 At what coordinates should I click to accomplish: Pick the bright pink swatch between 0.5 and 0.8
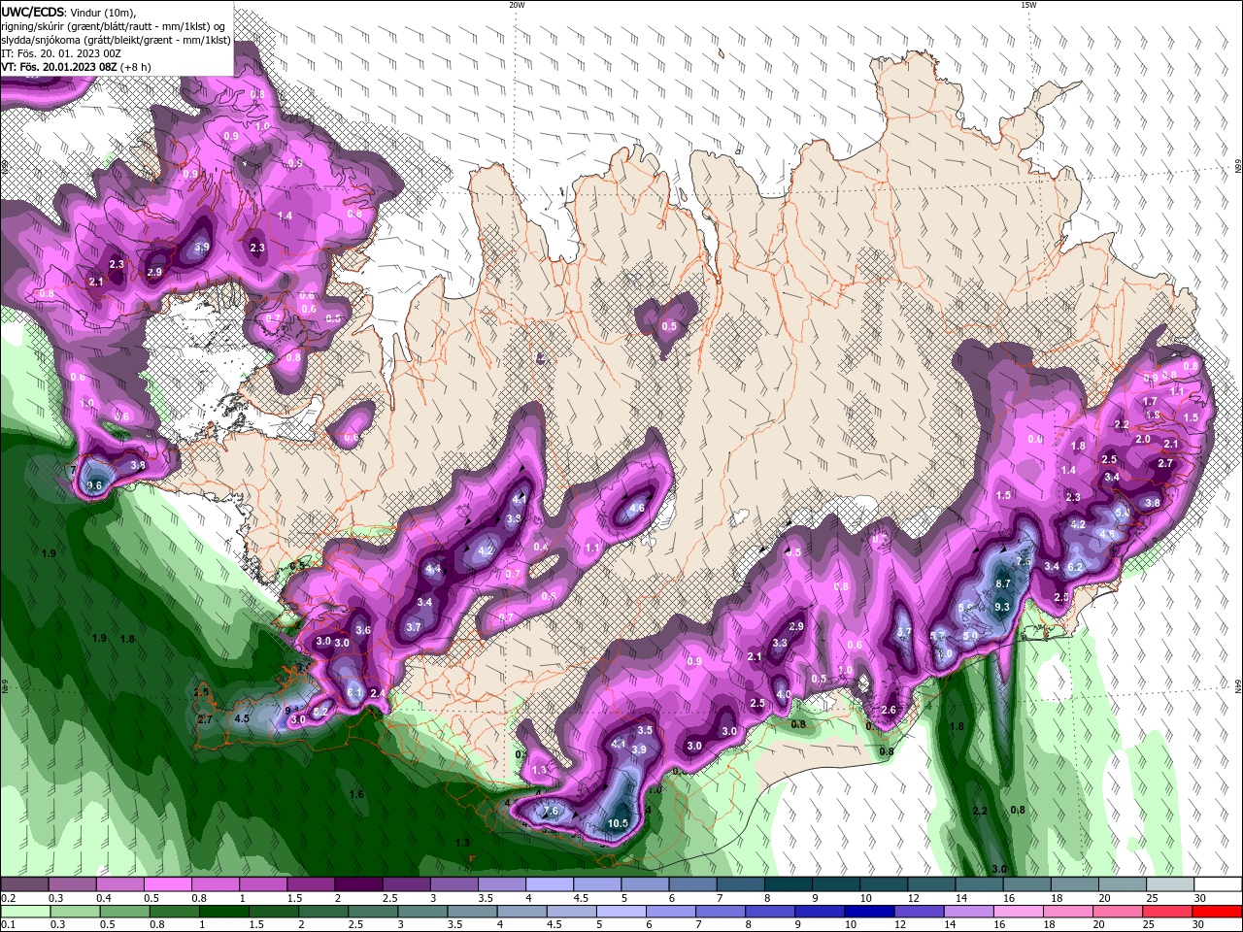(x=168, y=884)
